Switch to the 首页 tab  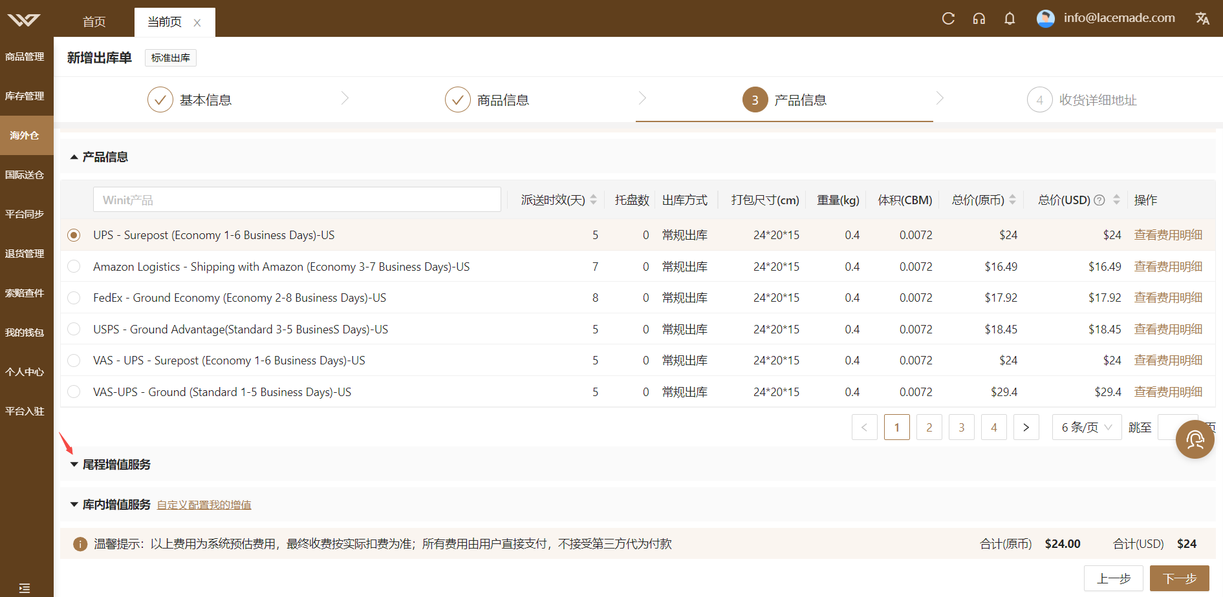(x=94, y=22)
